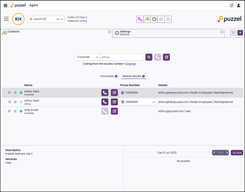Click the contact search input field
The width and height of the screenshot is (245, 192).
point(122,57)
